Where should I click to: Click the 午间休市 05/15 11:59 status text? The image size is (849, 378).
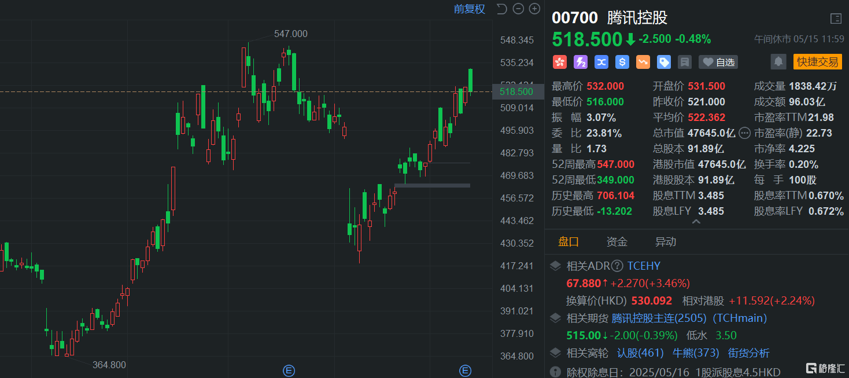tap(798, 39)
